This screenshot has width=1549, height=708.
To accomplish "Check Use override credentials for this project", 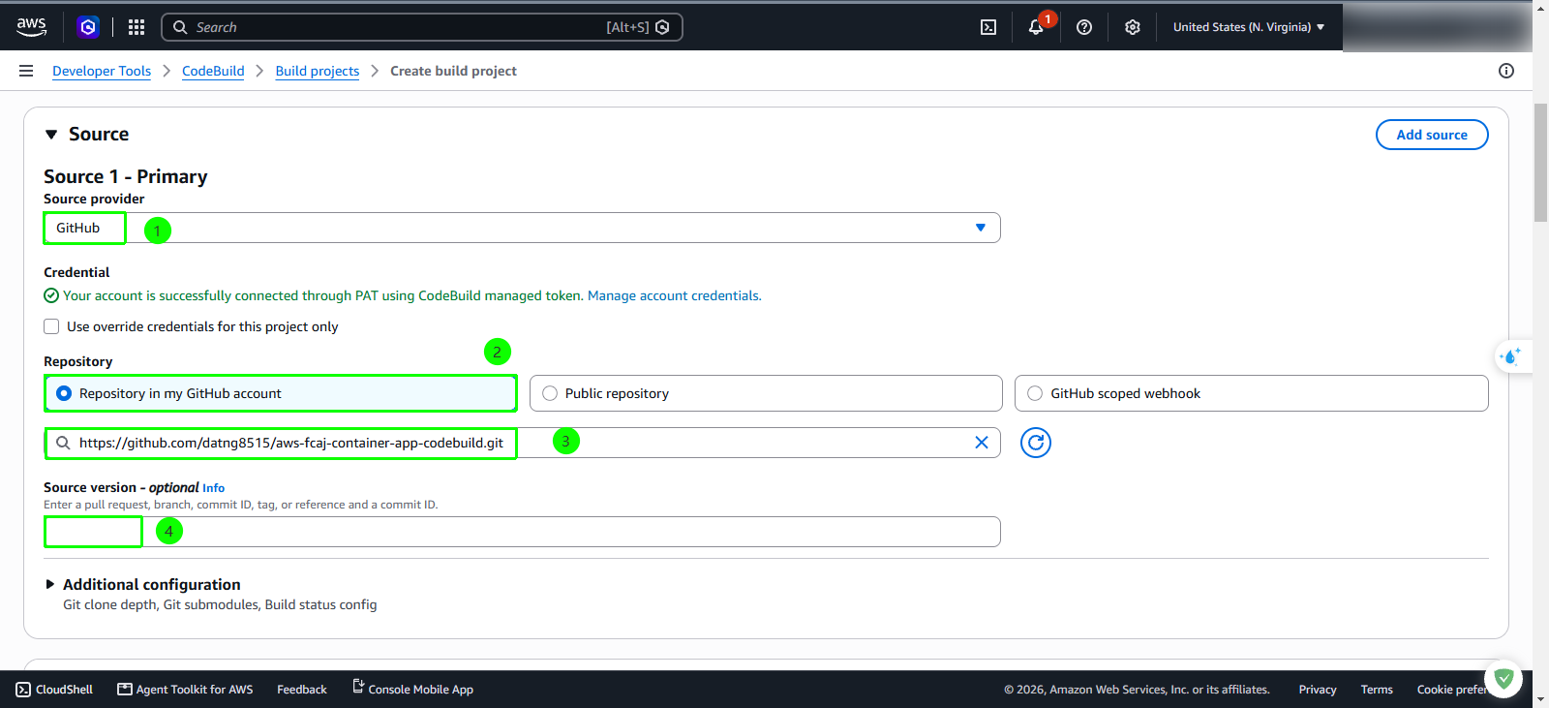I will click(x=51, y=326).
